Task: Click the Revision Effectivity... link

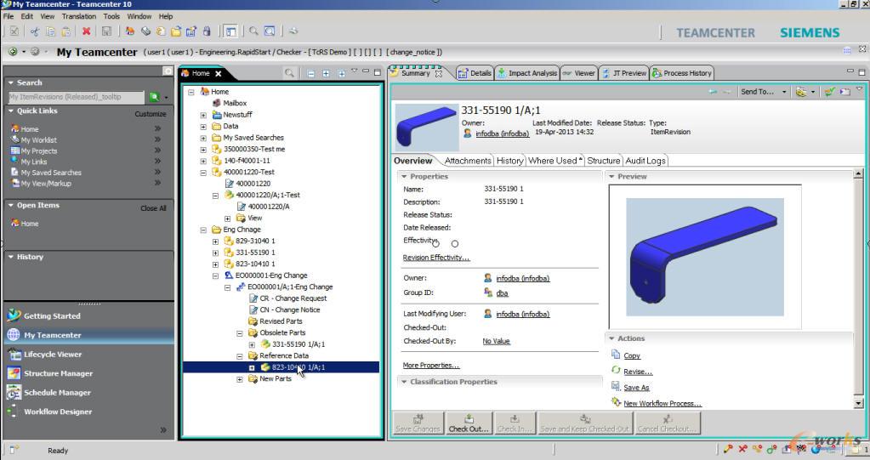Action: point(436,258)
